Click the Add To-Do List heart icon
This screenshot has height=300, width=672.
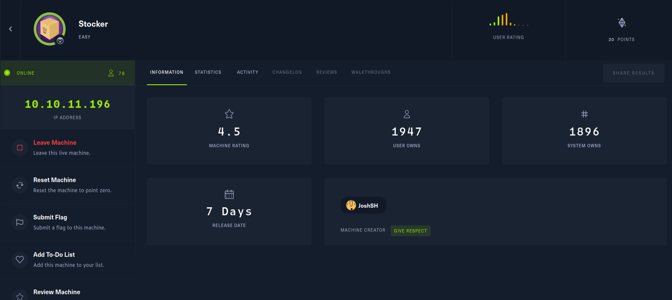[20, 260]
